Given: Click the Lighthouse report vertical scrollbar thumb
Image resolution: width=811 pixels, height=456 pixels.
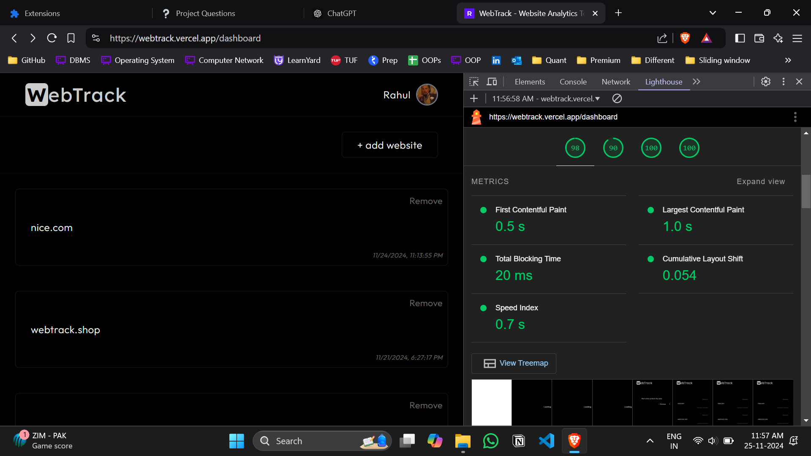Looking at the screenshot, I should point(806,191).
